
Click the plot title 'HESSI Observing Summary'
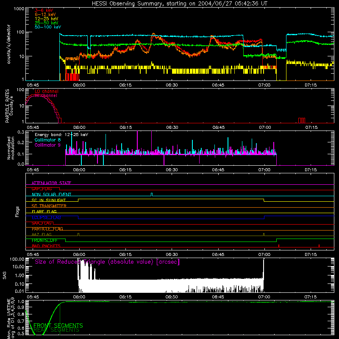click(128, 4)
